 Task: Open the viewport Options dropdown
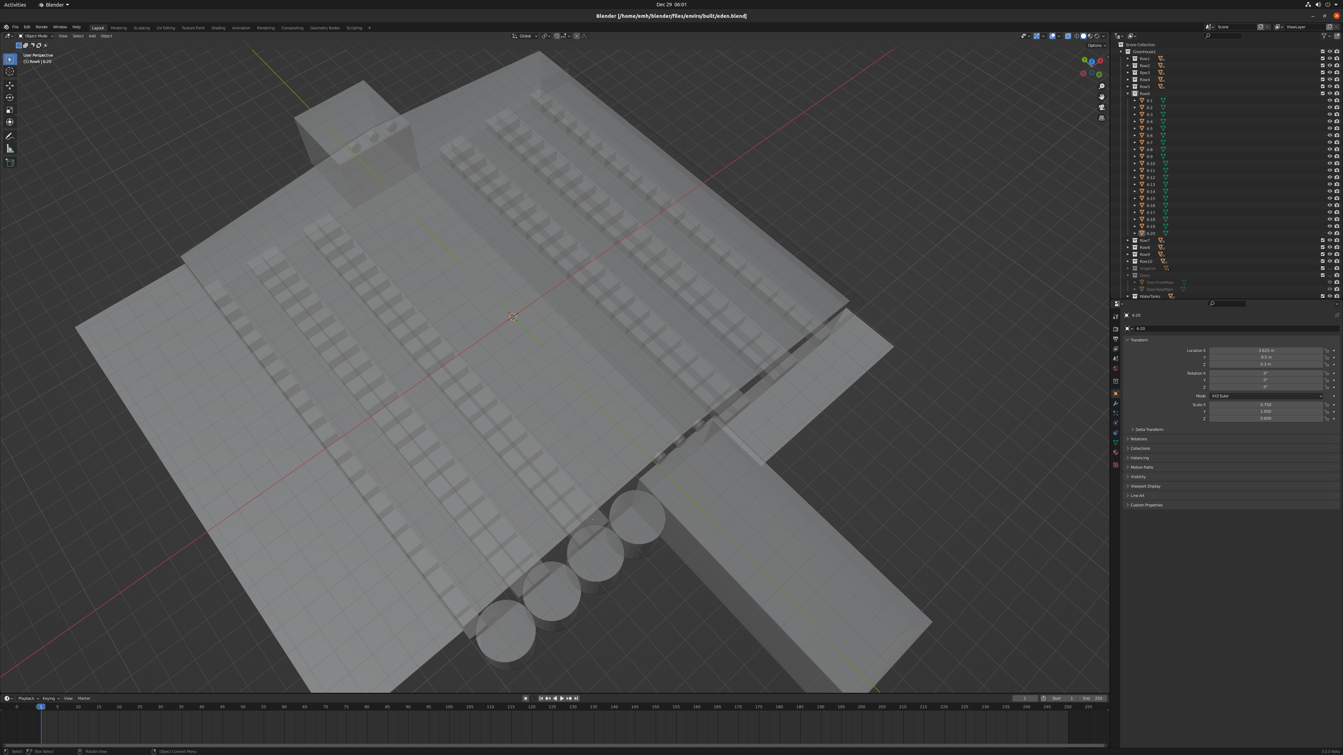point(1096,45)
